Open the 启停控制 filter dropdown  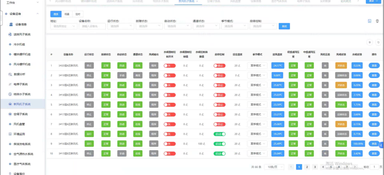tap(263, 26)
